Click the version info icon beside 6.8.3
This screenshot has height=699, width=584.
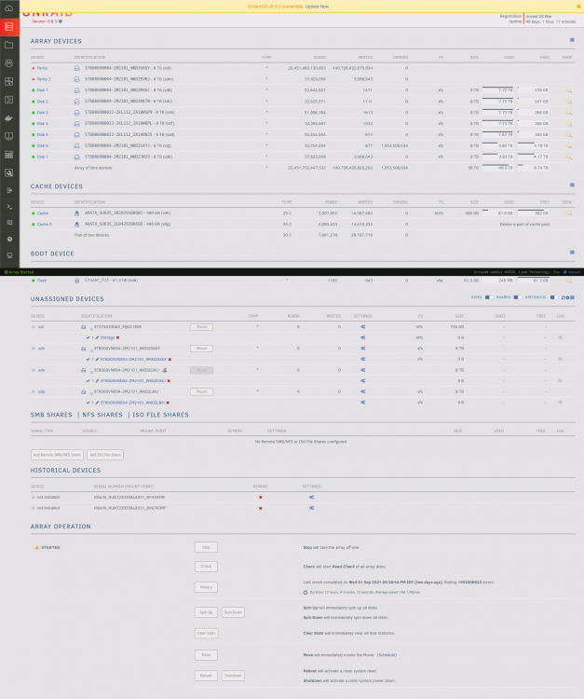click(61, 21)
